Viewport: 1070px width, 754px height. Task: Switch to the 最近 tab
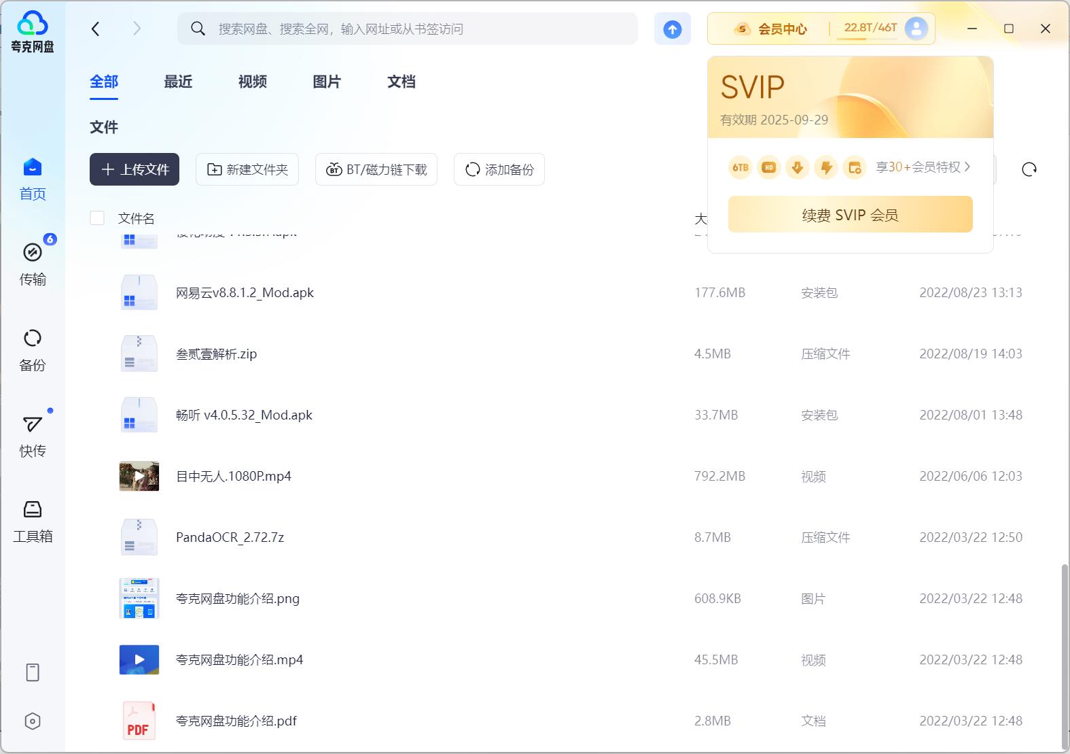[178, 82]
